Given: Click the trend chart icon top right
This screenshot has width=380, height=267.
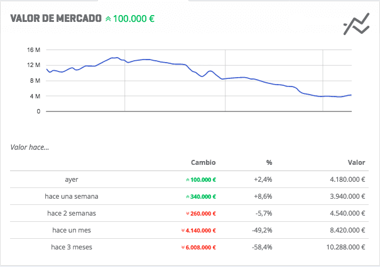Looking at the screenshot, I should coord(357,24).
